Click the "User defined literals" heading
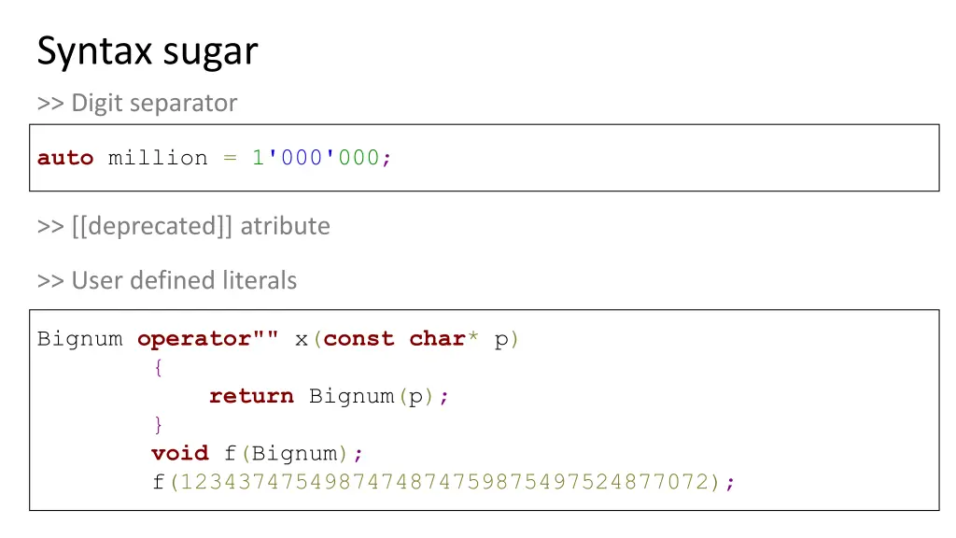956x538 pixels. tap(167, 280)
